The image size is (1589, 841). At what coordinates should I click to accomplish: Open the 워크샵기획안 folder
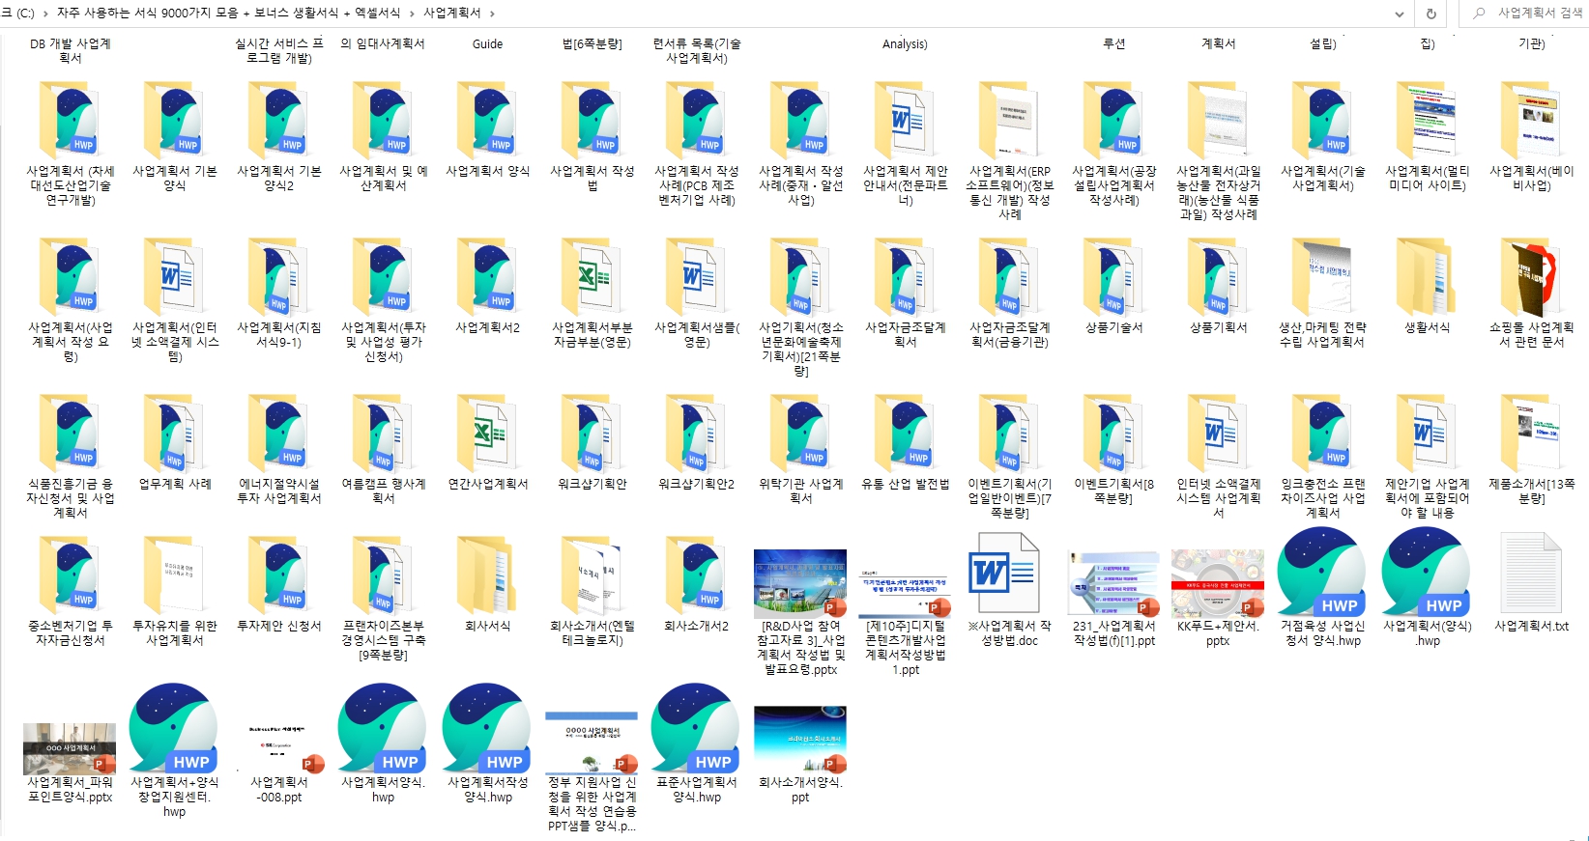592,434
